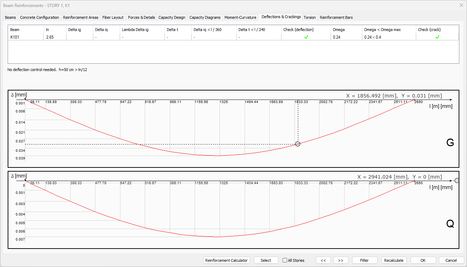Open the Concrete Configuration tab
This screenshot has width=467, height=267.
point(39,17)
